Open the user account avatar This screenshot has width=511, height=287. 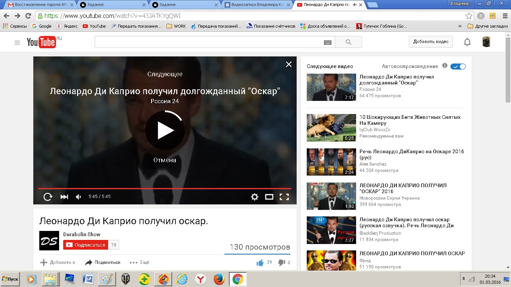[x=486, y=42]
